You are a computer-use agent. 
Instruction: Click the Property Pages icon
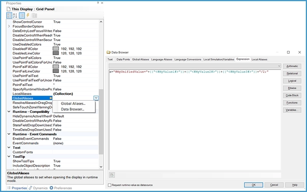point(35,15)
